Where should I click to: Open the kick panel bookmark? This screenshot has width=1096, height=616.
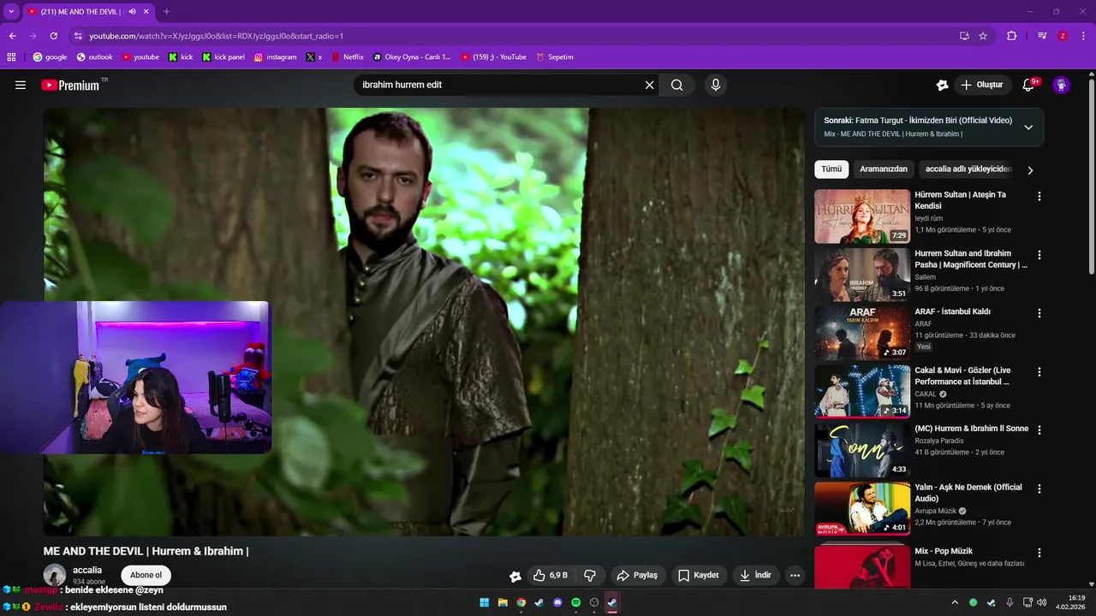point(223,56)
